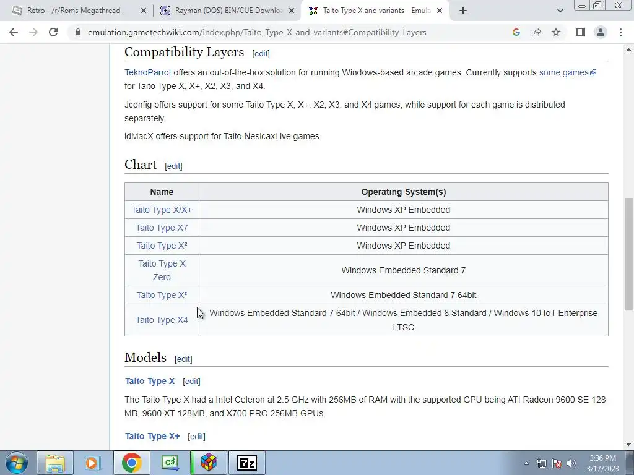634x475 pixels.
Task: Open the TeknoParrot link
Action: click(x=147, y=72)
